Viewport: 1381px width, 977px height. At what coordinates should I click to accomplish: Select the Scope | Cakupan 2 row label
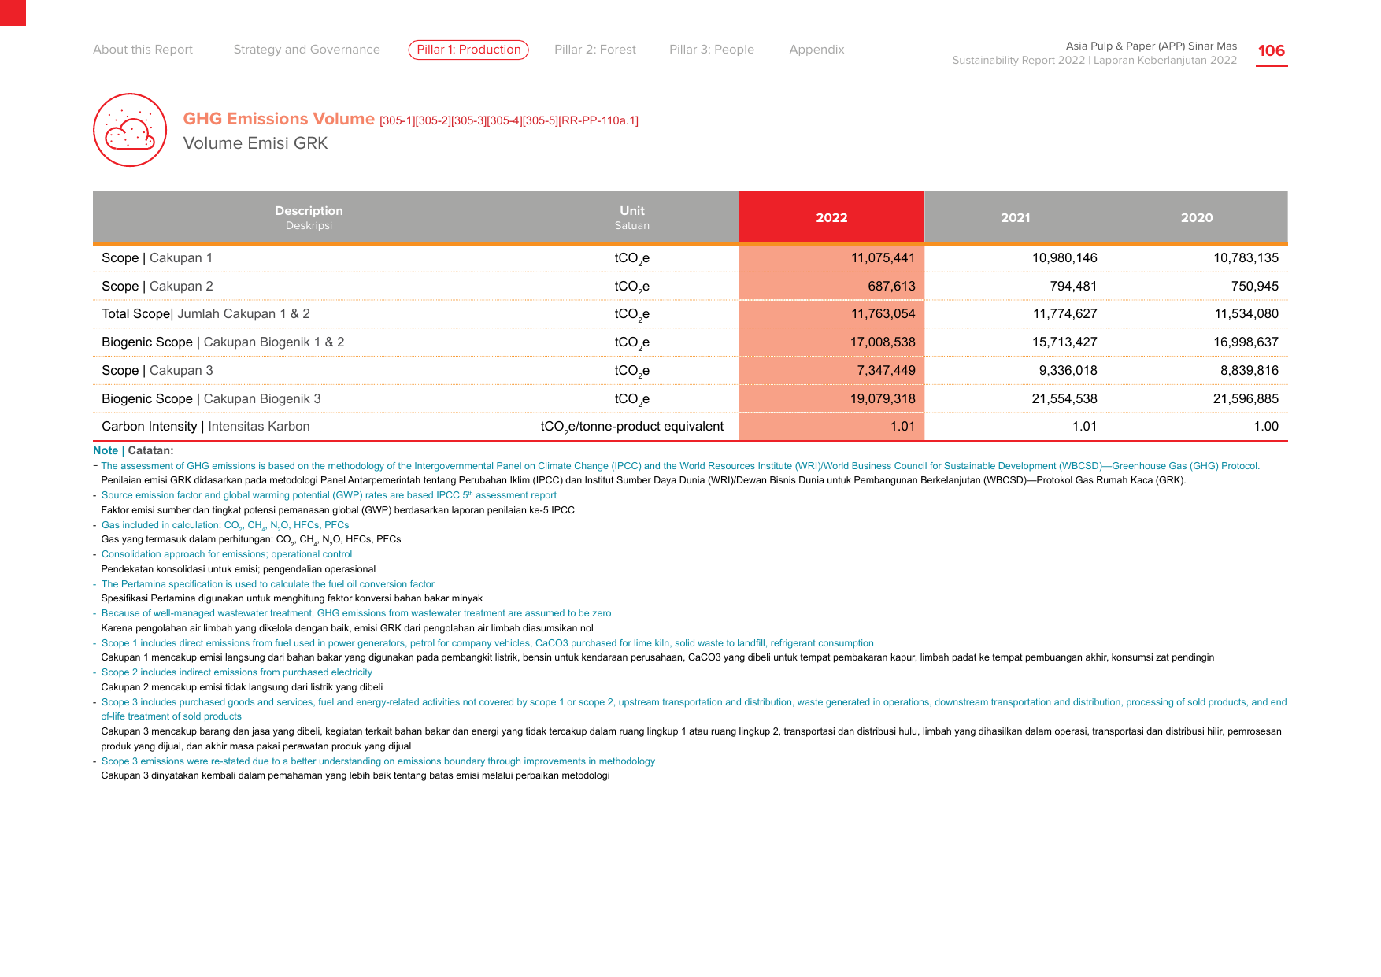point(157,287)
